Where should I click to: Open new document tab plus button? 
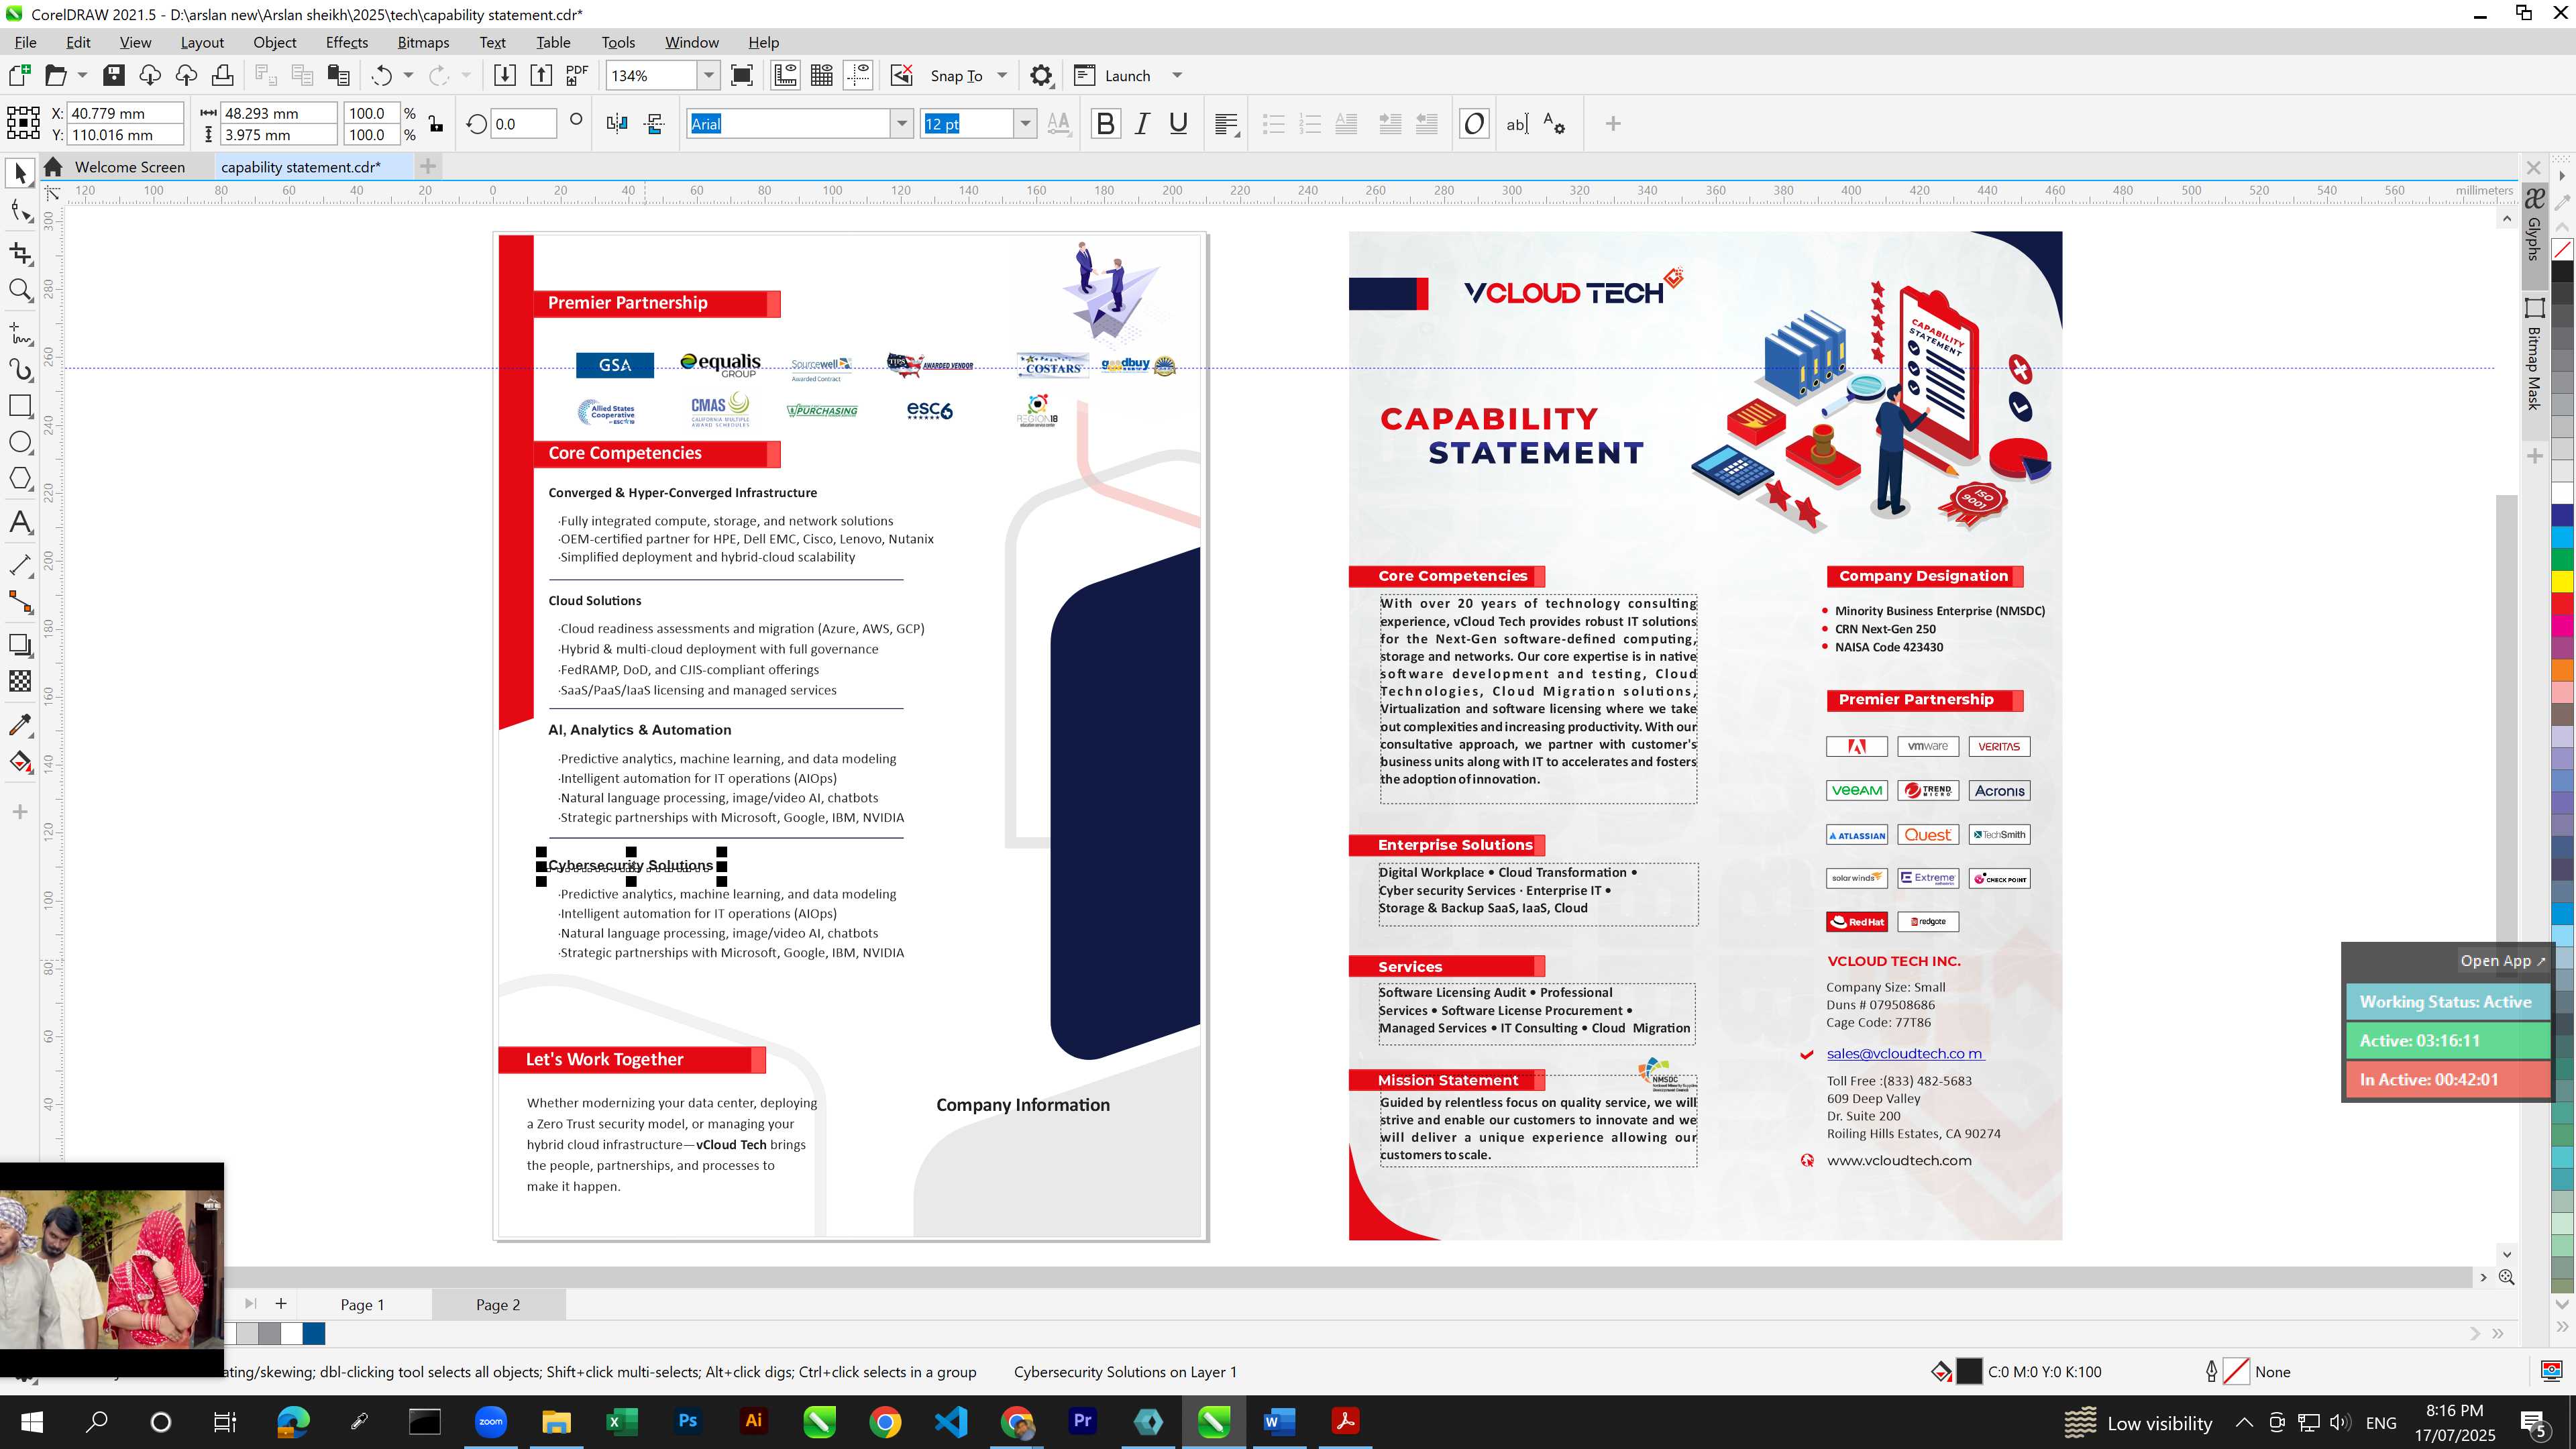428,166
